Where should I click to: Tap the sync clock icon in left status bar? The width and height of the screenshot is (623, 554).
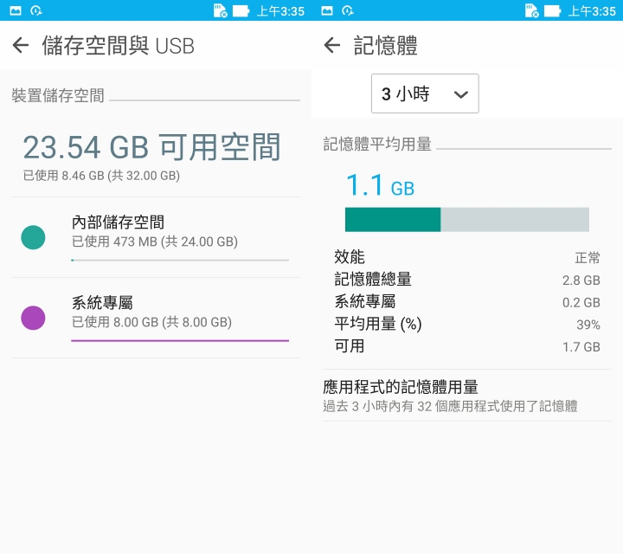36,10
